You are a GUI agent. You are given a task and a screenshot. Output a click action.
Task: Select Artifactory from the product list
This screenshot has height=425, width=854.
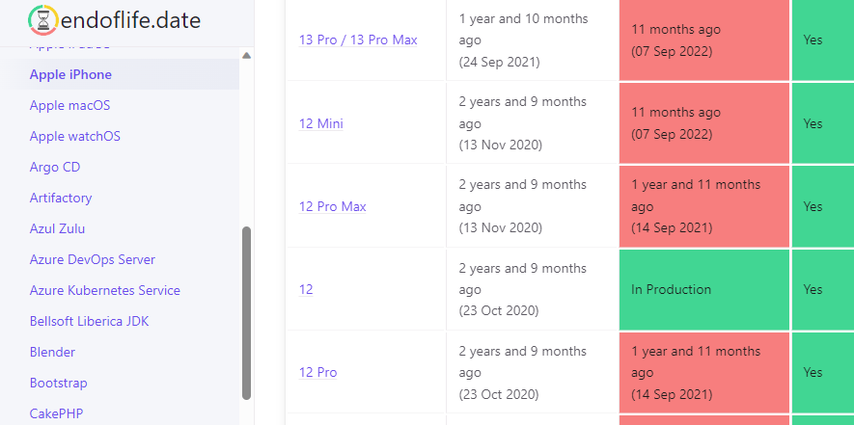pyautogui.click(x=61, y=198)
